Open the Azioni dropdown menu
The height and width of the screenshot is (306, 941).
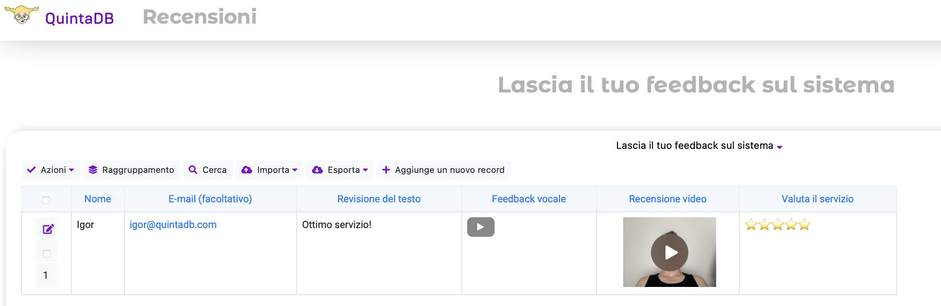click(51, 170)
